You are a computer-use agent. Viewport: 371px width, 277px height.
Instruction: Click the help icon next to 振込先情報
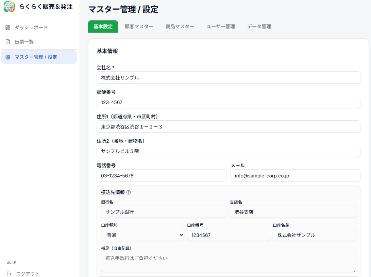(129, 192)
